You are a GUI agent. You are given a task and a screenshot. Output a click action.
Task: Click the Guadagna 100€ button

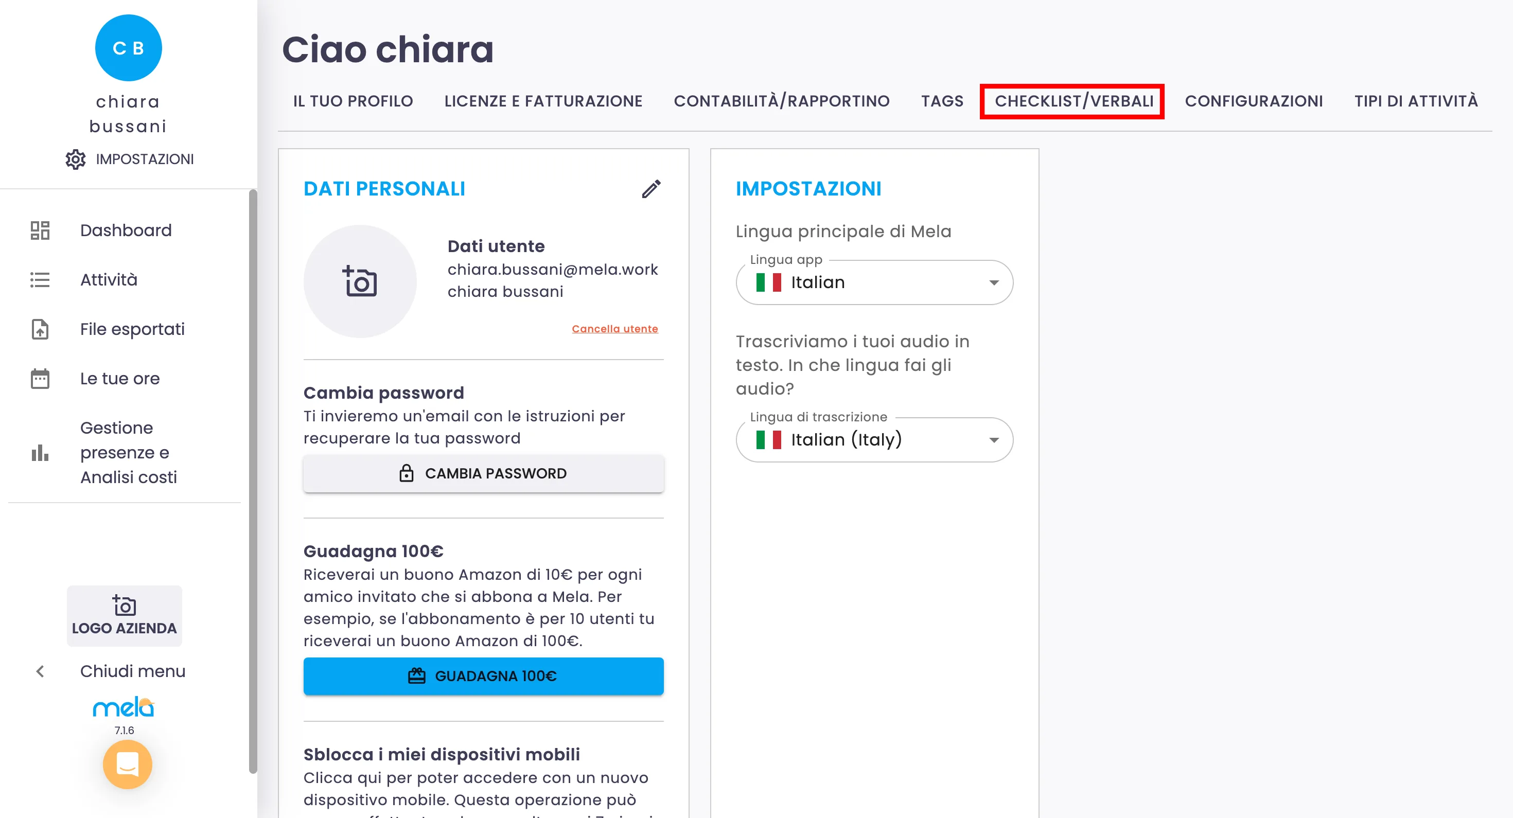(x=483, y=676)
